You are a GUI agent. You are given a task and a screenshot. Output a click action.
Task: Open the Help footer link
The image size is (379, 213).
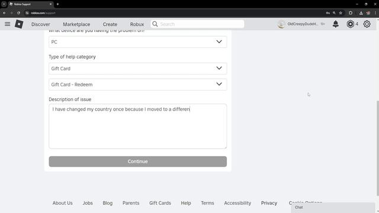186,203
